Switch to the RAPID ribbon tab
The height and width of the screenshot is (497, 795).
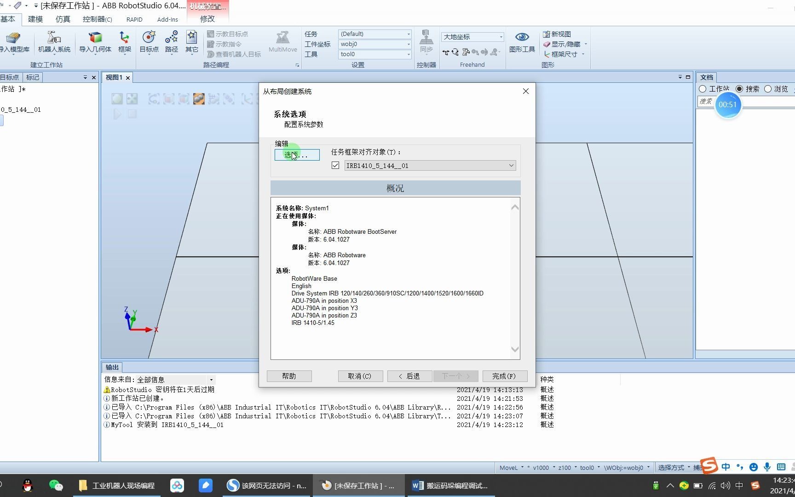pyautogui.click(x=134, y=19)
